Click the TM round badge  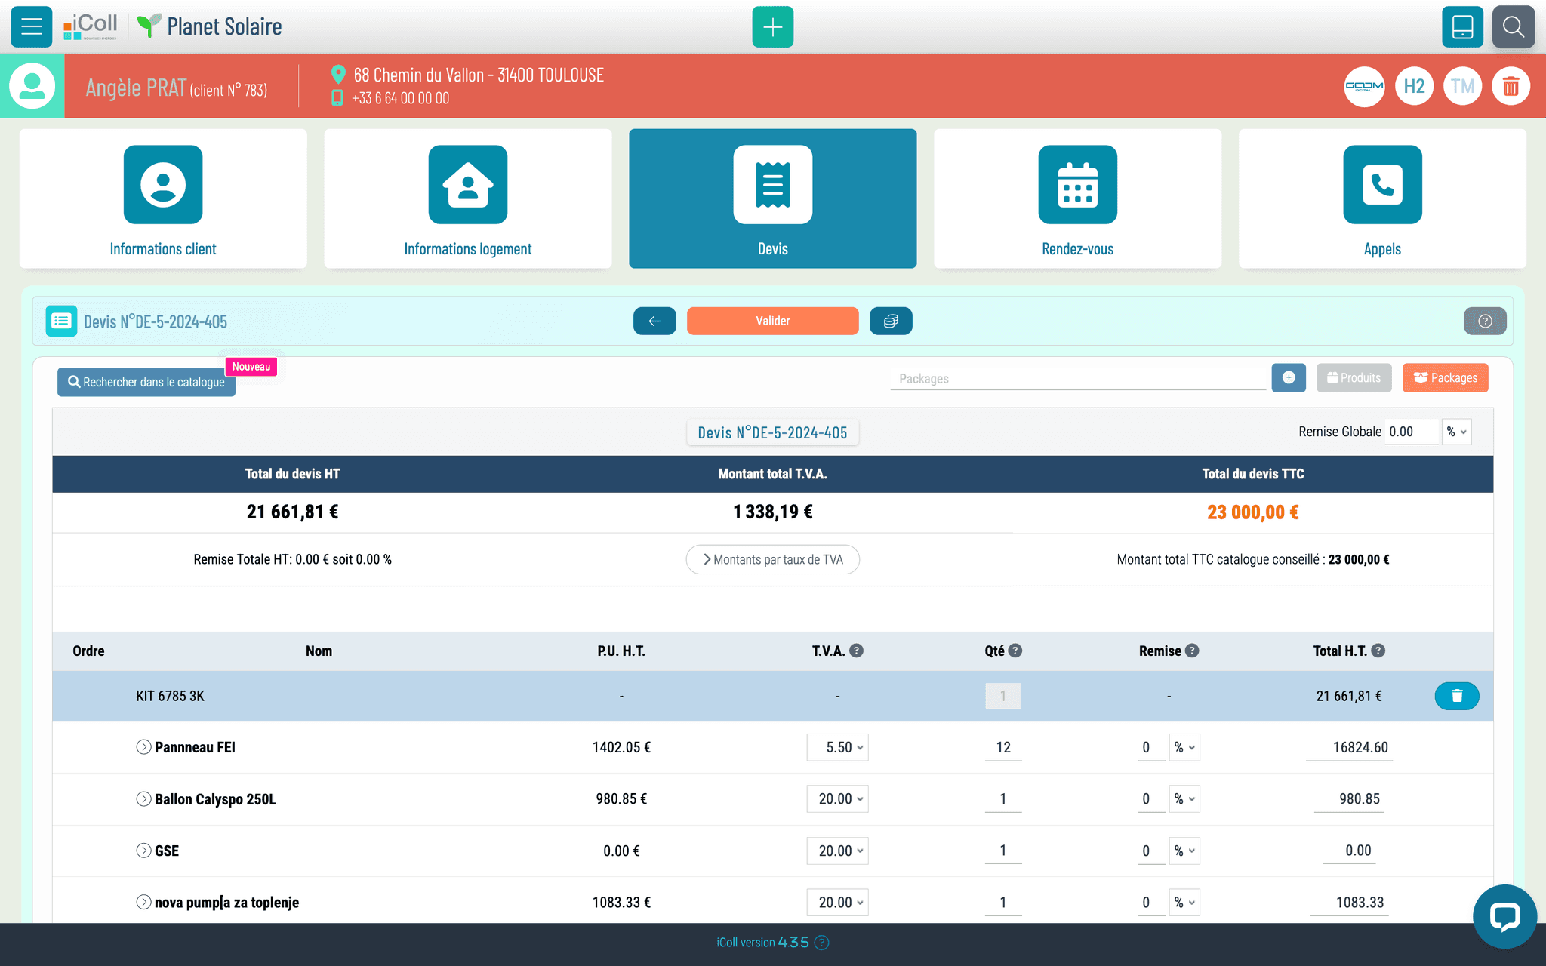click(x=1462, y=86)
